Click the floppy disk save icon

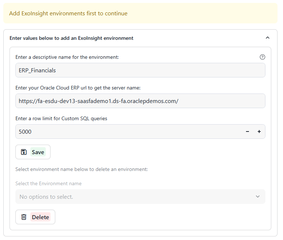[x=24, y=152]
